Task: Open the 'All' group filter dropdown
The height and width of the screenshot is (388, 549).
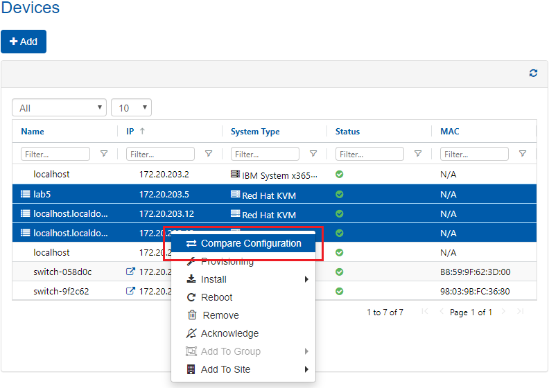Action: (x=59, y=108)
